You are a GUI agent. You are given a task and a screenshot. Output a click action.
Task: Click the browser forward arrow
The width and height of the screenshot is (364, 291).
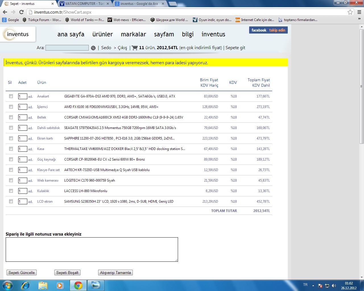click(13, 12)
